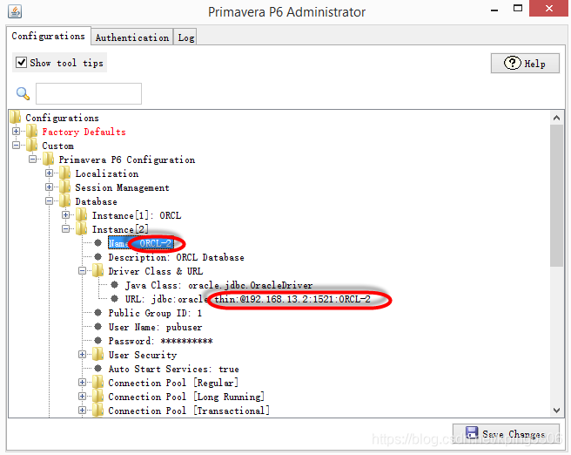Click the Driver Class & URL folder icon
The image size is (571, 455).
[x=98, y=271]
